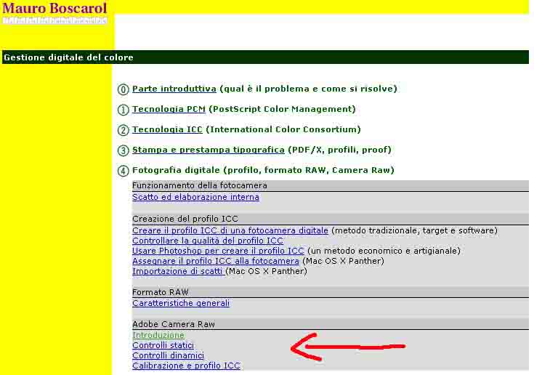The width and height of the screenshot is (534, 375).
Task: Go to Controlli dinamici page
Action: click(x=168, y=355)
